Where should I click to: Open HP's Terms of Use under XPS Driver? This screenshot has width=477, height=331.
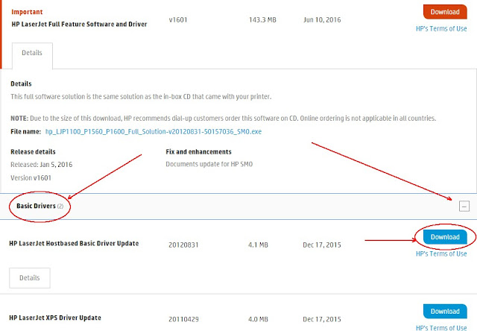point(441,328)
